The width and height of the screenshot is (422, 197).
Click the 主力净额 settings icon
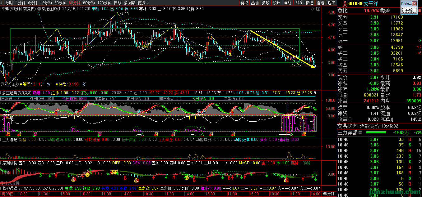coord(360,132)
